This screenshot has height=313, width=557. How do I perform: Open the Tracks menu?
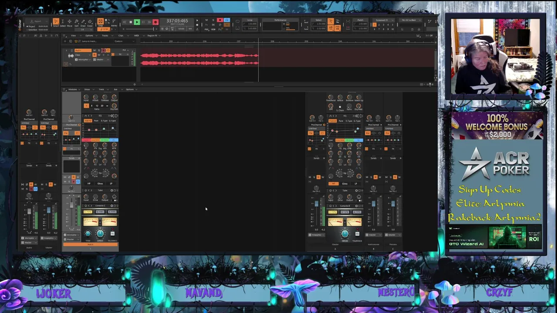pyautogui.click(x=107, y=36)
